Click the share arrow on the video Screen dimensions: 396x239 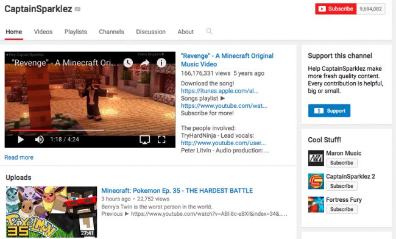145,63
